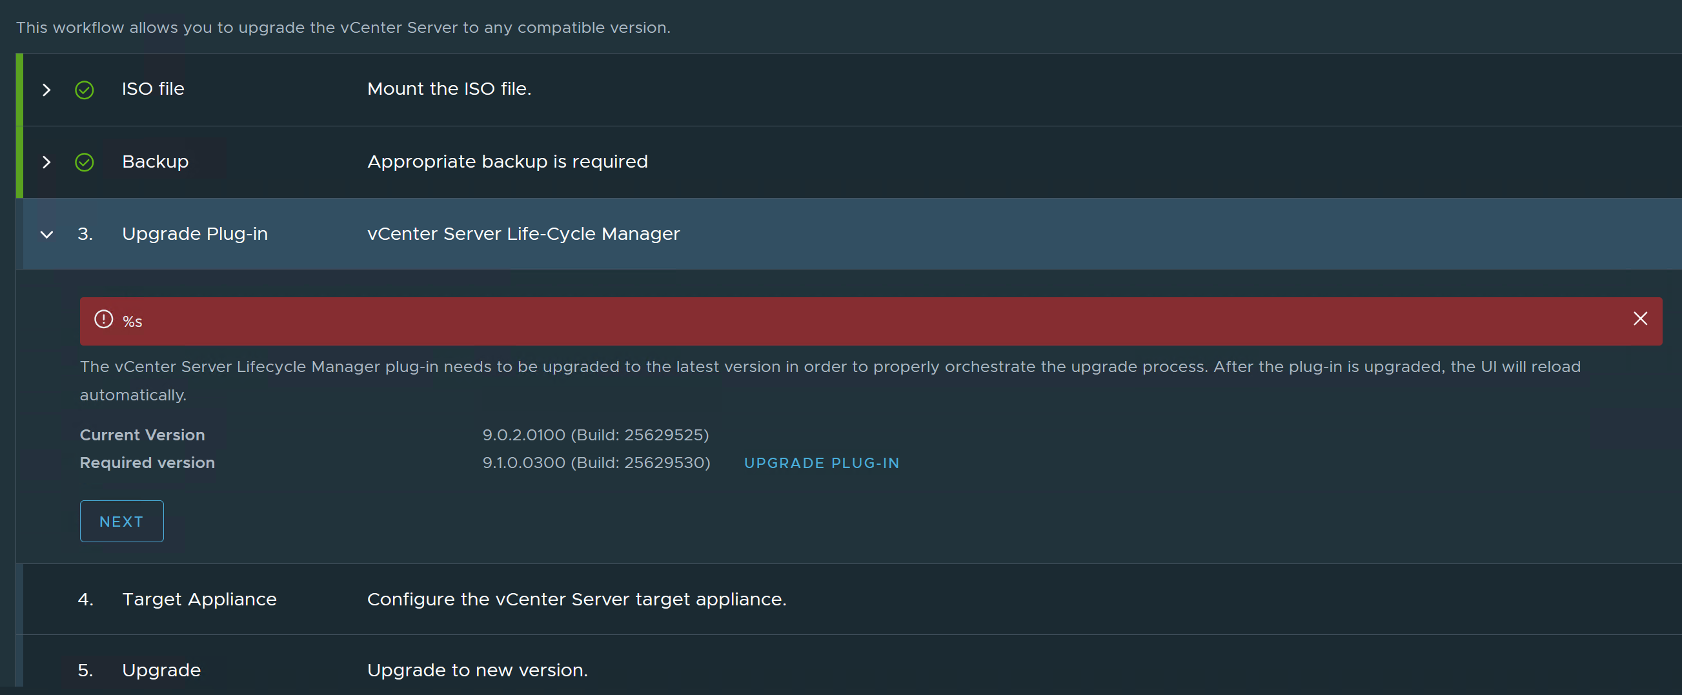Click the green check icon beside ISO file

click(85, 90)
